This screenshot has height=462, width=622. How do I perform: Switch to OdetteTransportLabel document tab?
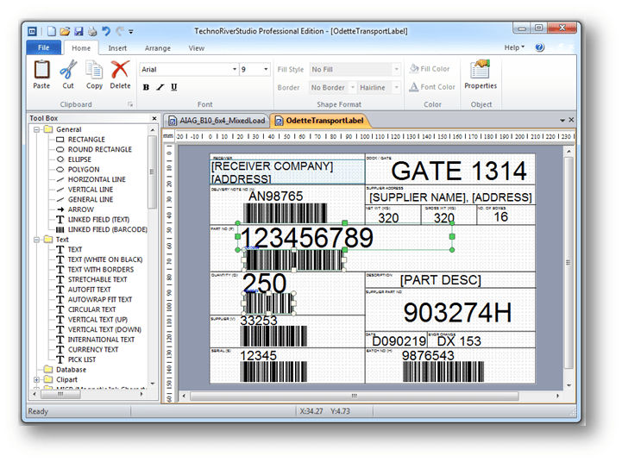[x=320, y=121]
